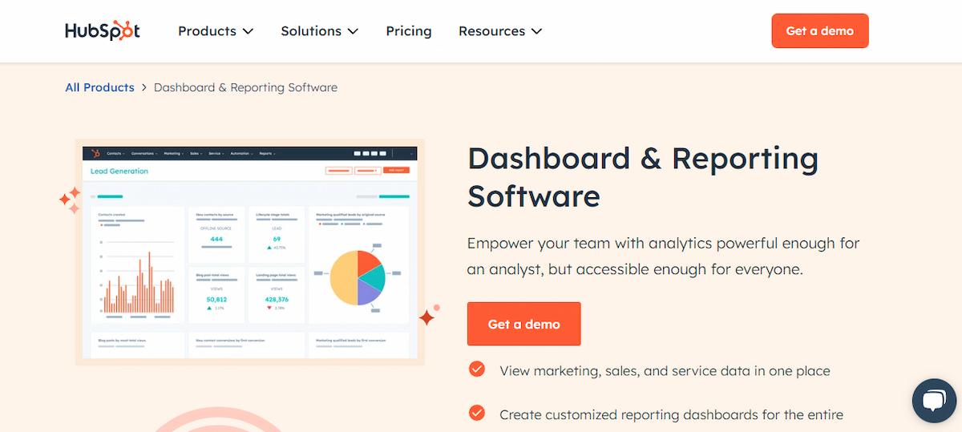
Task: Expand the Resources dropdown menu
Action: pyautogui.click(x=499, y=31)
